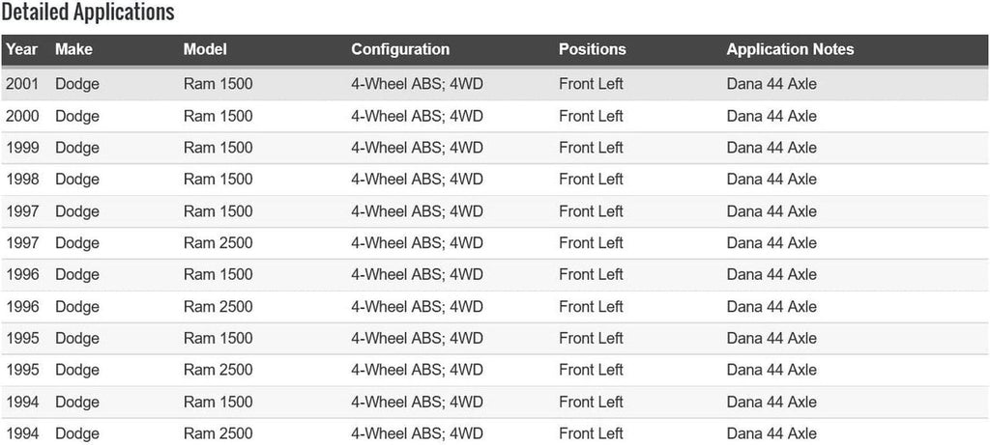Click the 1998 row's Dana 44 Axle note

772,180
